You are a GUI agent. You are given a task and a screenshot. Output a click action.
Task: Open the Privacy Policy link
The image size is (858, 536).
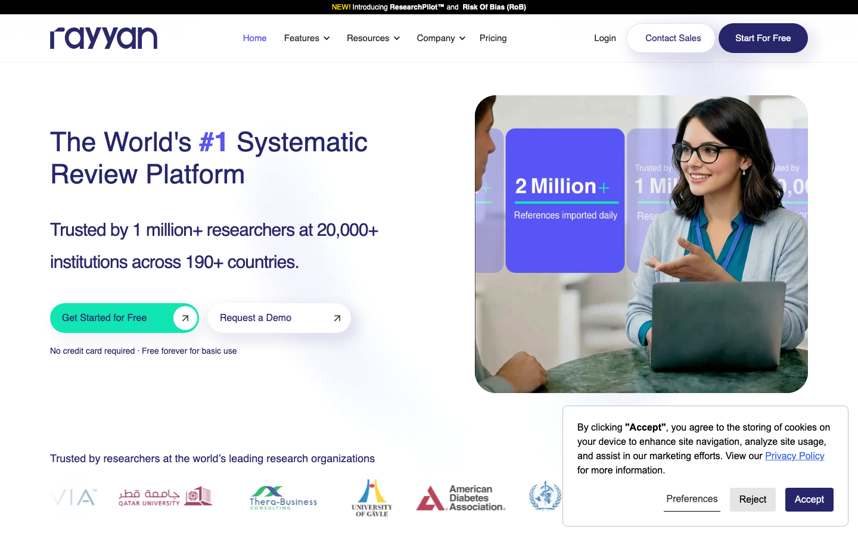(x=795, y=456)
